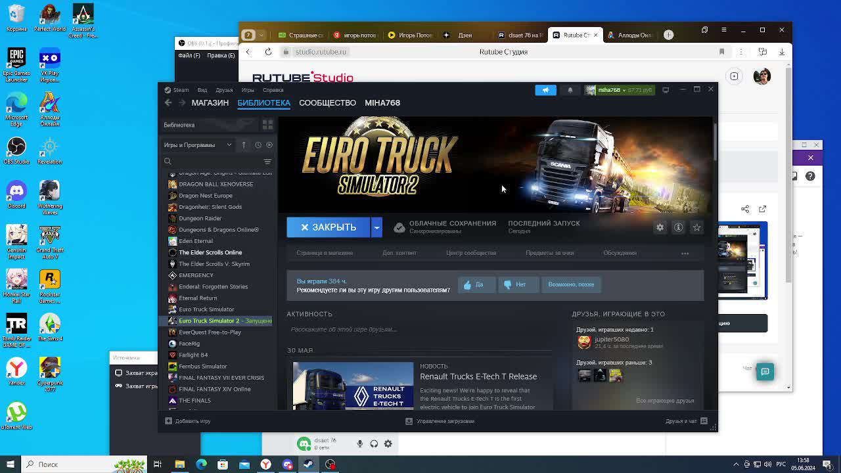Screen dimensions: 841x473
Task: Open МАГАЗИН tab in Steam
Action: (x=210, y=102)
